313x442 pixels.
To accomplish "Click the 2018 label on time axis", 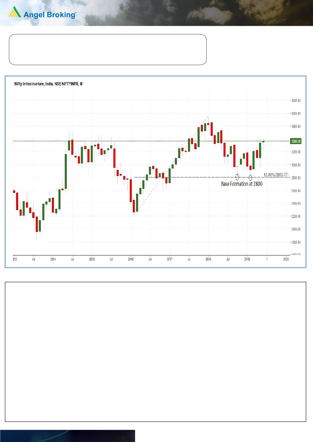I will coord(208,259).
